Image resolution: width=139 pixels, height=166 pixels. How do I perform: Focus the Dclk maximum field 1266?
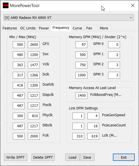click(x=34, y=75)
